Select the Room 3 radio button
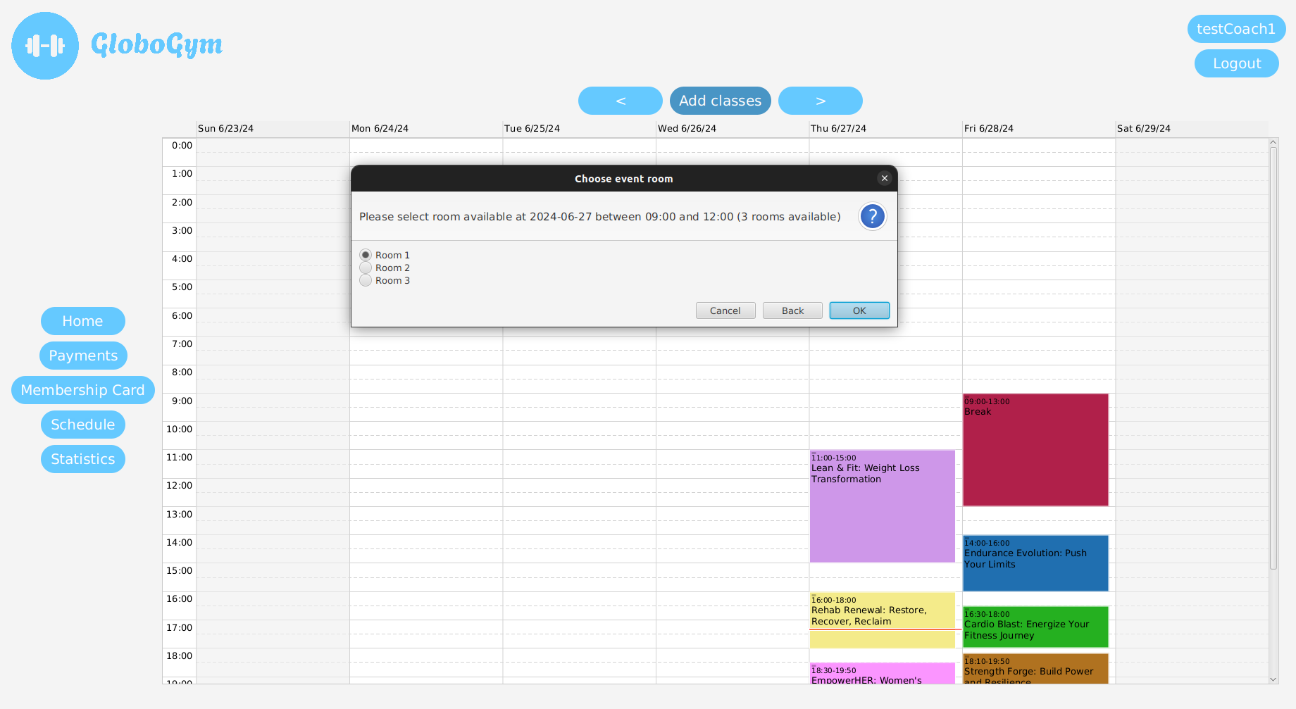 366,280
